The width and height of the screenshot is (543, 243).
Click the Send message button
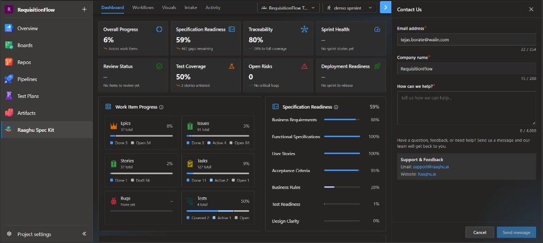tap(516, 232)
